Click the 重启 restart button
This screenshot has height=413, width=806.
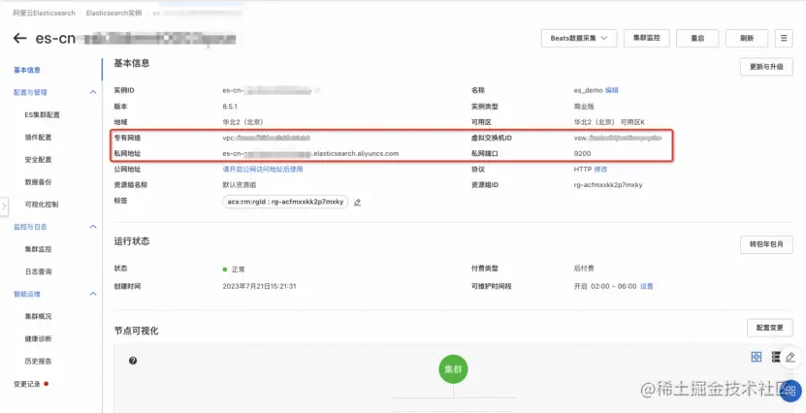[x=697, y=38]
